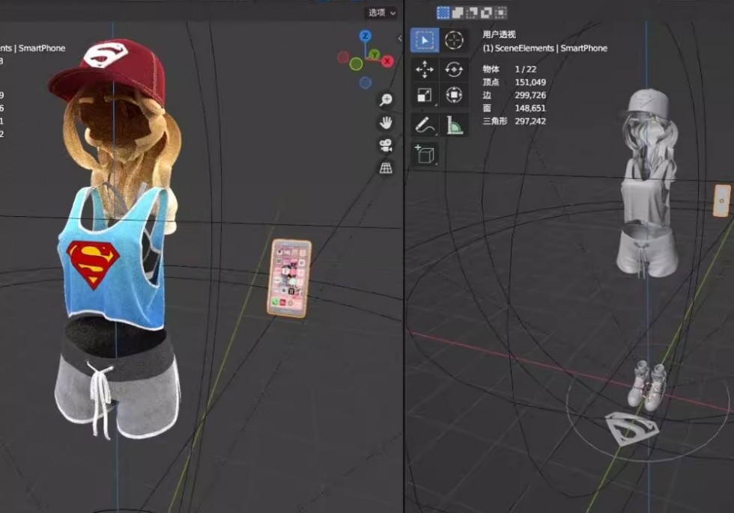Click the 三角形 297,242 statistic
Screen dimensions: 734x513
(515, 121)
